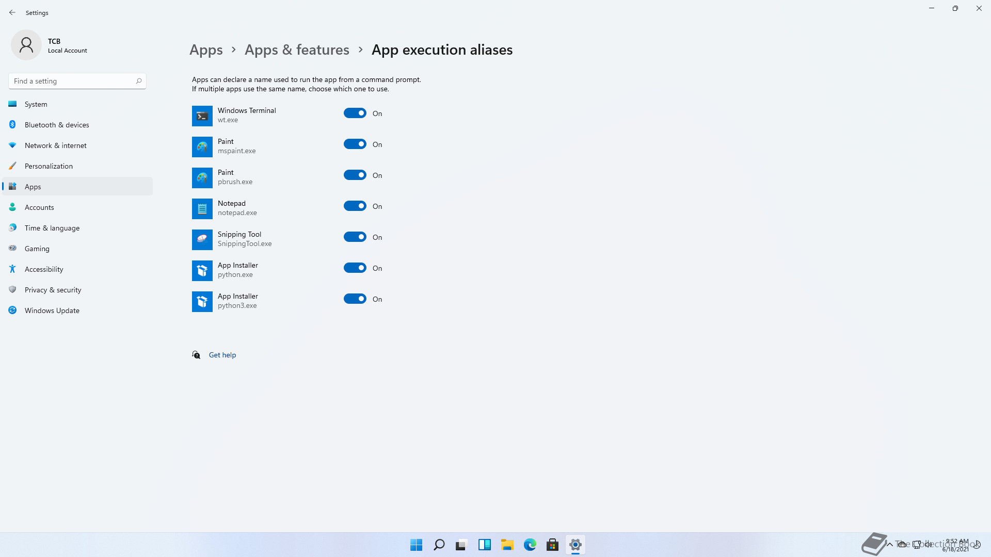991x557 pixels.
Task: Switch off the python.exe alias toggle
Action: (x=355, y=268)
